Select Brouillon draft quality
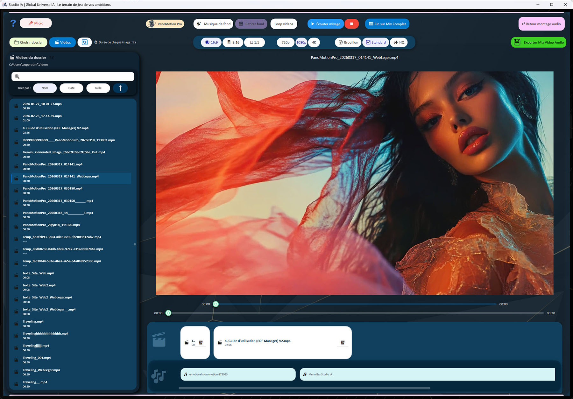The height and width of the screenshot is (399, 573). (x=348, y=42)
